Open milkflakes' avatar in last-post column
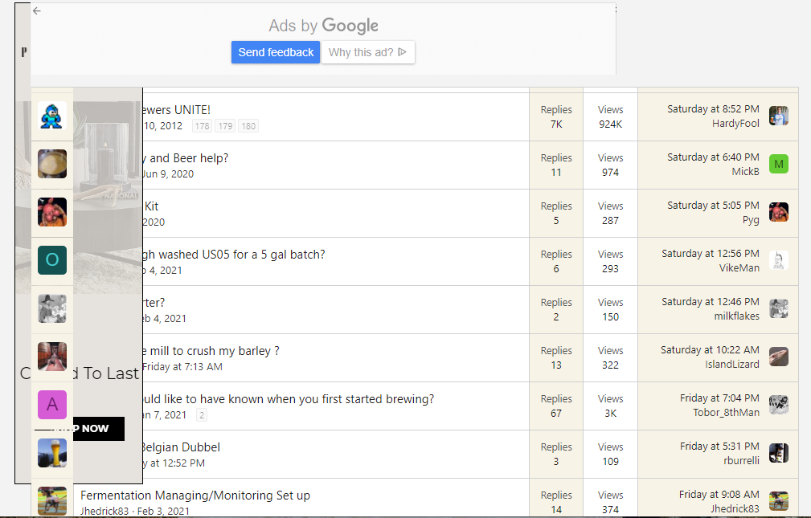The image size is (811, 518). 778,308
